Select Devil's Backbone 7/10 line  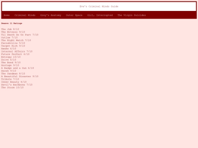point(17,85)
